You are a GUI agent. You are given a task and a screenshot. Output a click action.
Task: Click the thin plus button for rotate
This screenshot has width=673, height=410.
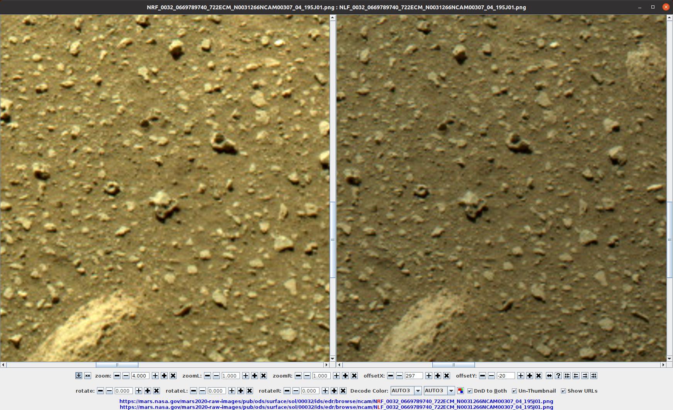point(139,391)
